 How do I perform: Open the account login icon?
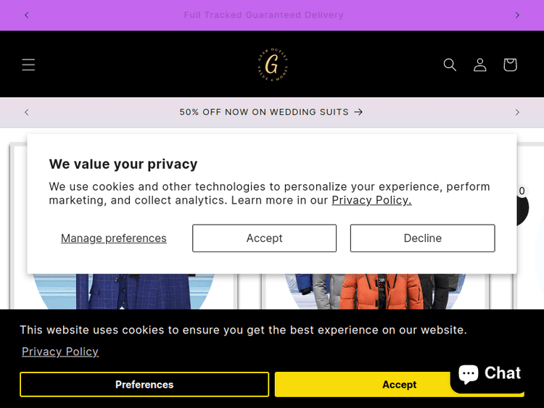(x=480, y=65)
